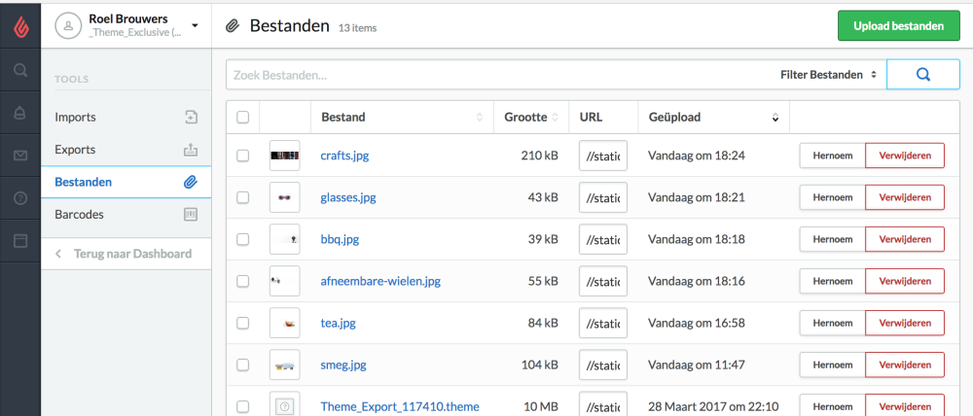Sort by the Bestand column

(x=402, y=118)
